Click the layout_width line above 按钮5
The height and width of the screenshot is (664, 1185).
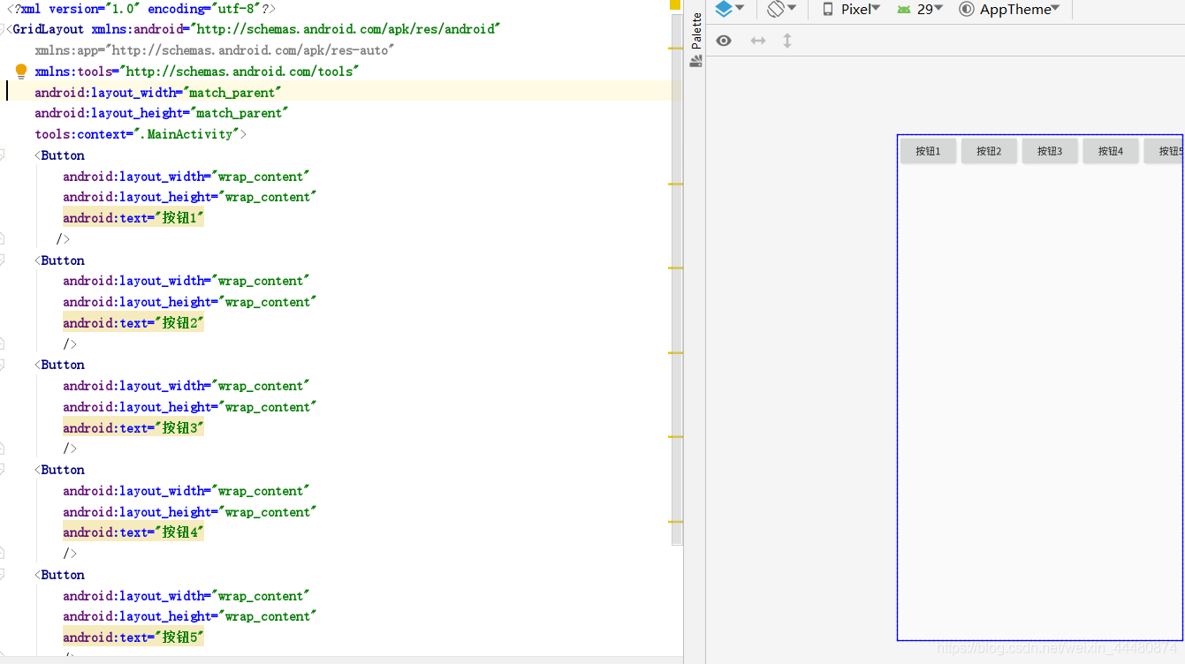click(186, 596)
